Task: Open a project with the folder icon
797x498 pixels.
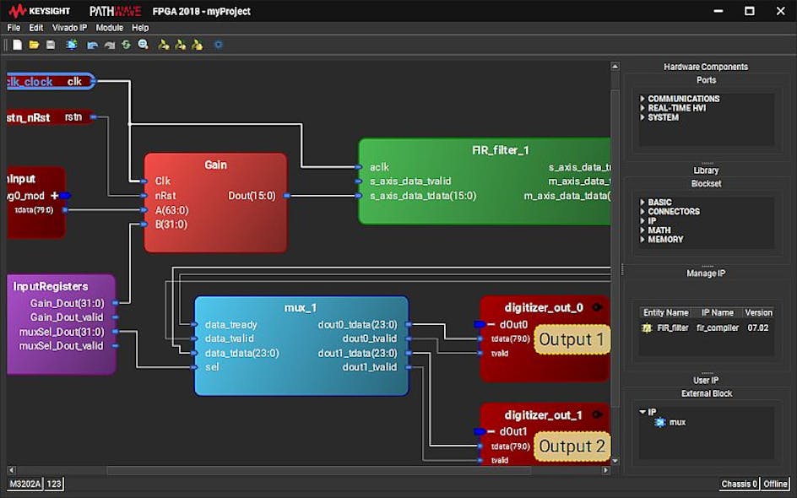Action: tap(34, 44)
